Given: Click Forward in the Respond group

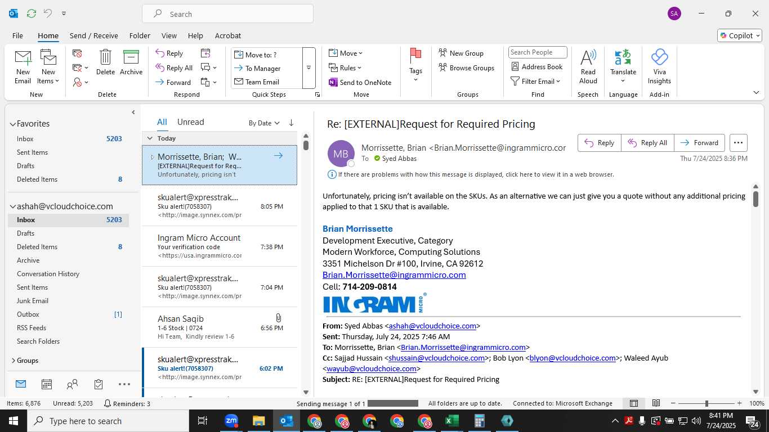Looking at the screenshot, I should coord(173,82).
